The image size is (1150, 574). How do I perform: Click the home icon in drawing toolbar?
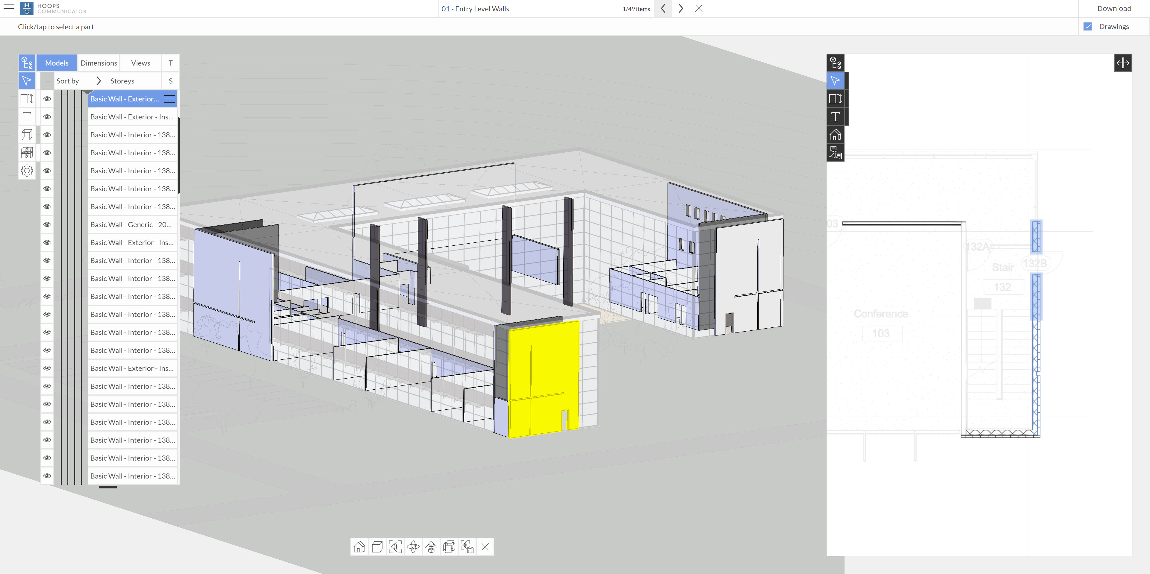point(835,135)
